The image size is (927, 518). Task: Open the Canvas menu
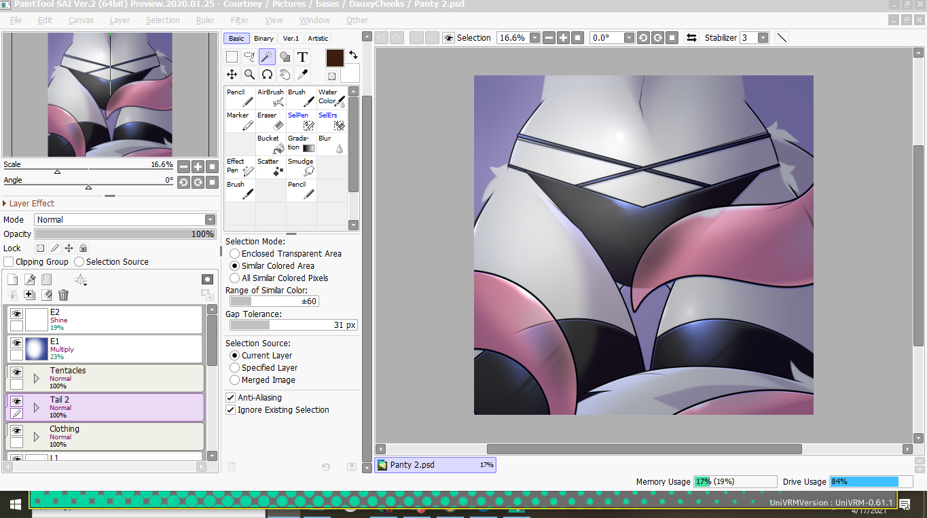click(81, 20)
